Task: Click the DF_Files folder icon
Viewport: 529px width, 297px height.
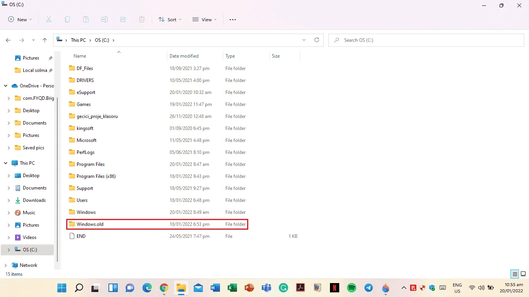Action: click(72, 68)
